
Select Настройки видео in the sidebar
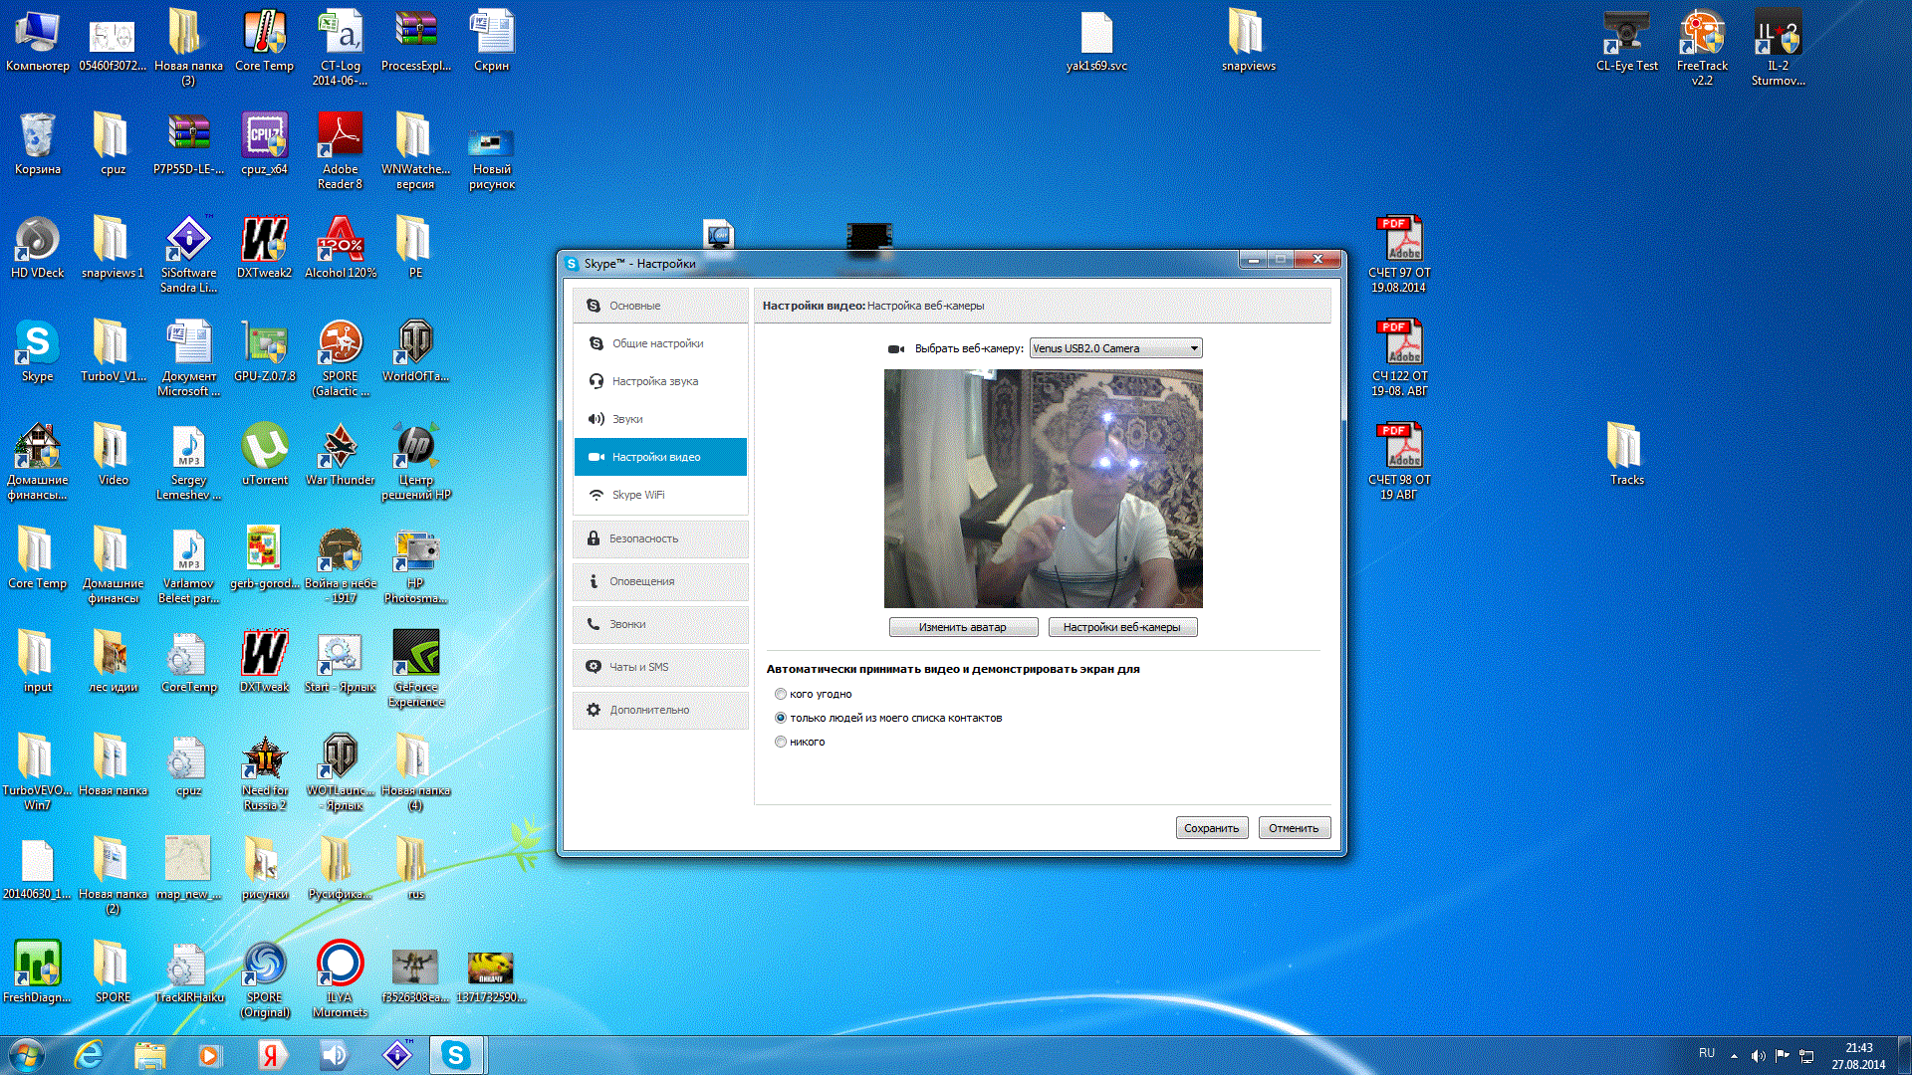660,457
